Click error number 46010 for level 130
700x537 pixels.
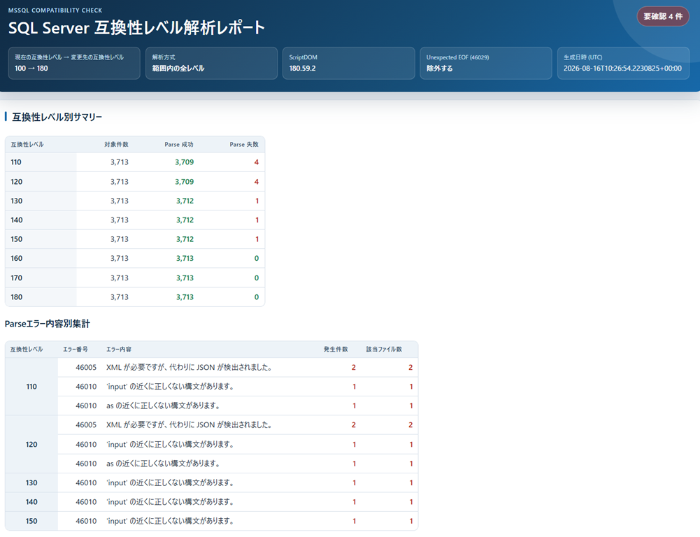pyautogui.click(x=86, y=482)
